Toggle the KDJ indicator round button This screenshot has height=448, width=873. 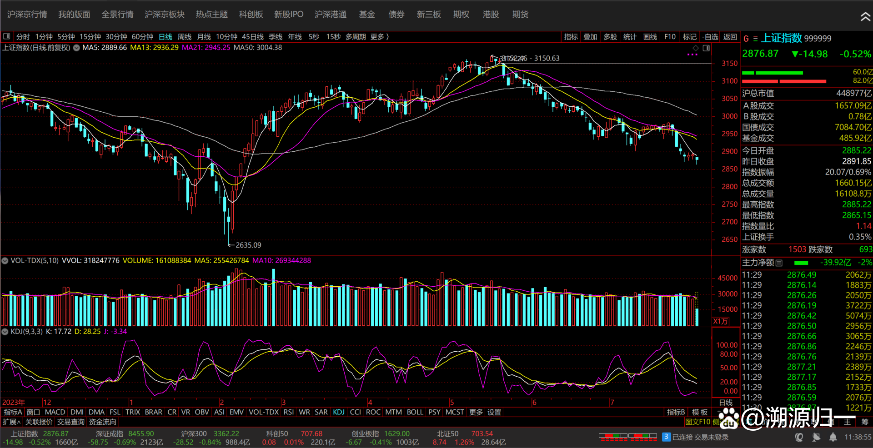[5, 332]
